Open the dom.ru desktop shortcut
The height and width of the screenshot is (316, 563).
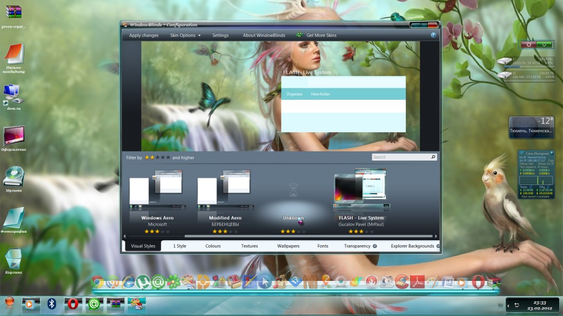13,94
